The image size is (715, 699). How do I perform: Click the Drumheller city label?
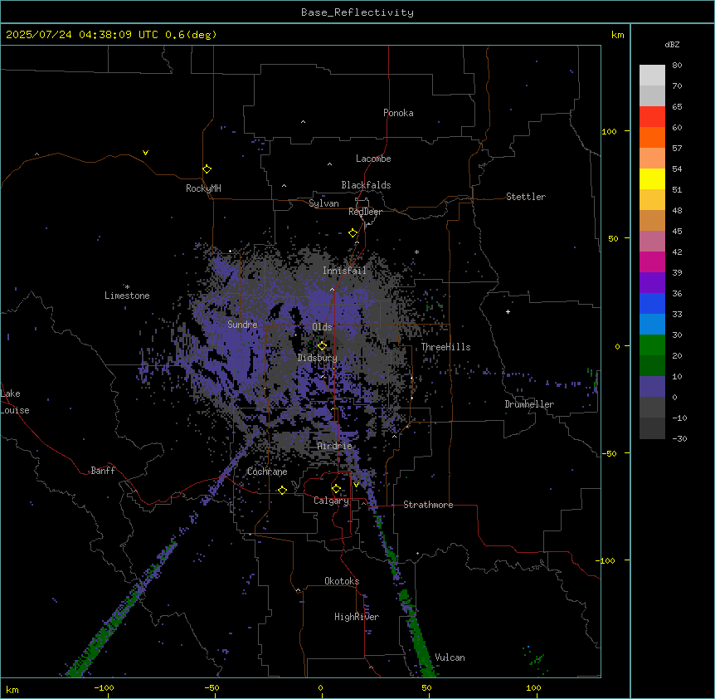(529, 404)
